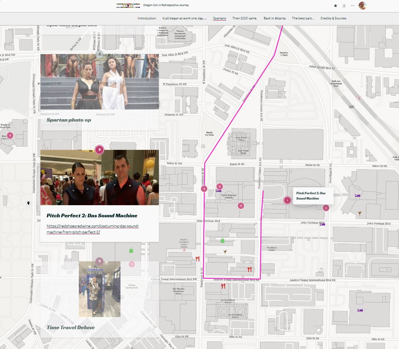Click the cocktail glass icon on far right

[360, 213]
